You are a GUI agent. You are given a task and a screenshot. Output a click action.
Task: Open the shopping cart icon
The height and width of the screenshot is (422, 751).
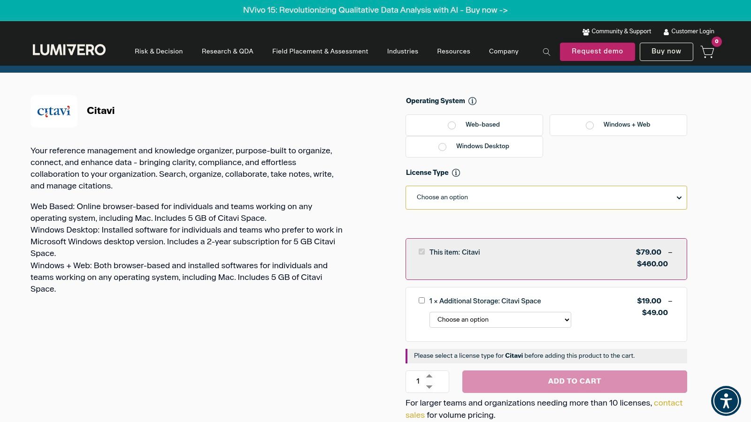click(x=707, y=52)
